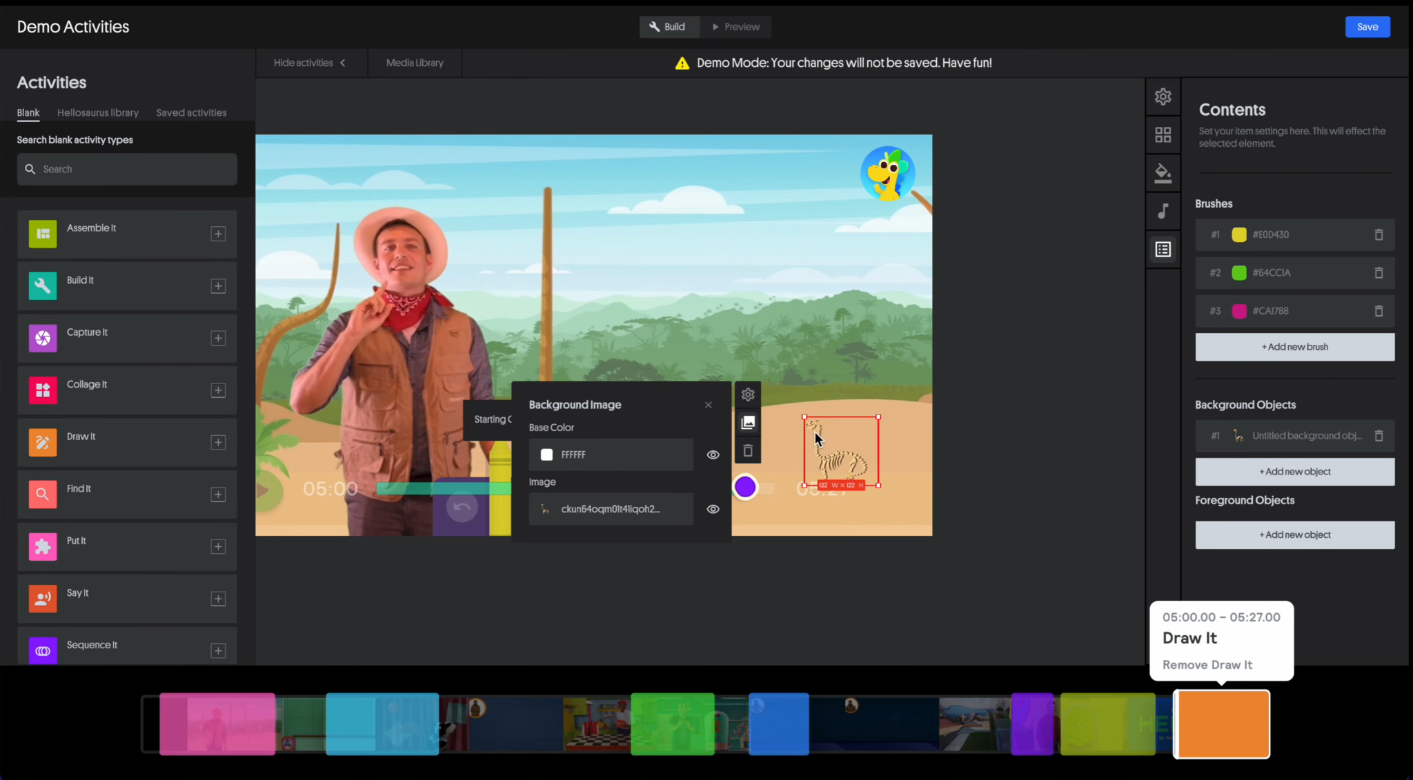The width and height of the screenshot is (1413, 780).
Task: Click Remove Draw It link
Action: [1207, 665]
